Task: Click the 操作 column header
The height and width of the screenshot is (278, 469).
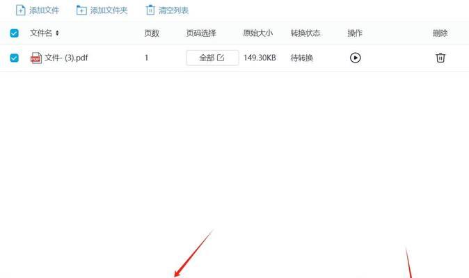Action: tap(355, 33)
